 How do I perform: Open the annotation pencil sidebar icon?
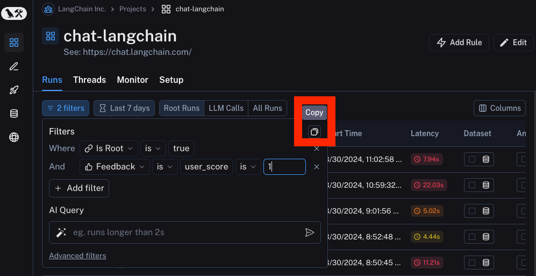coord(14,66)
